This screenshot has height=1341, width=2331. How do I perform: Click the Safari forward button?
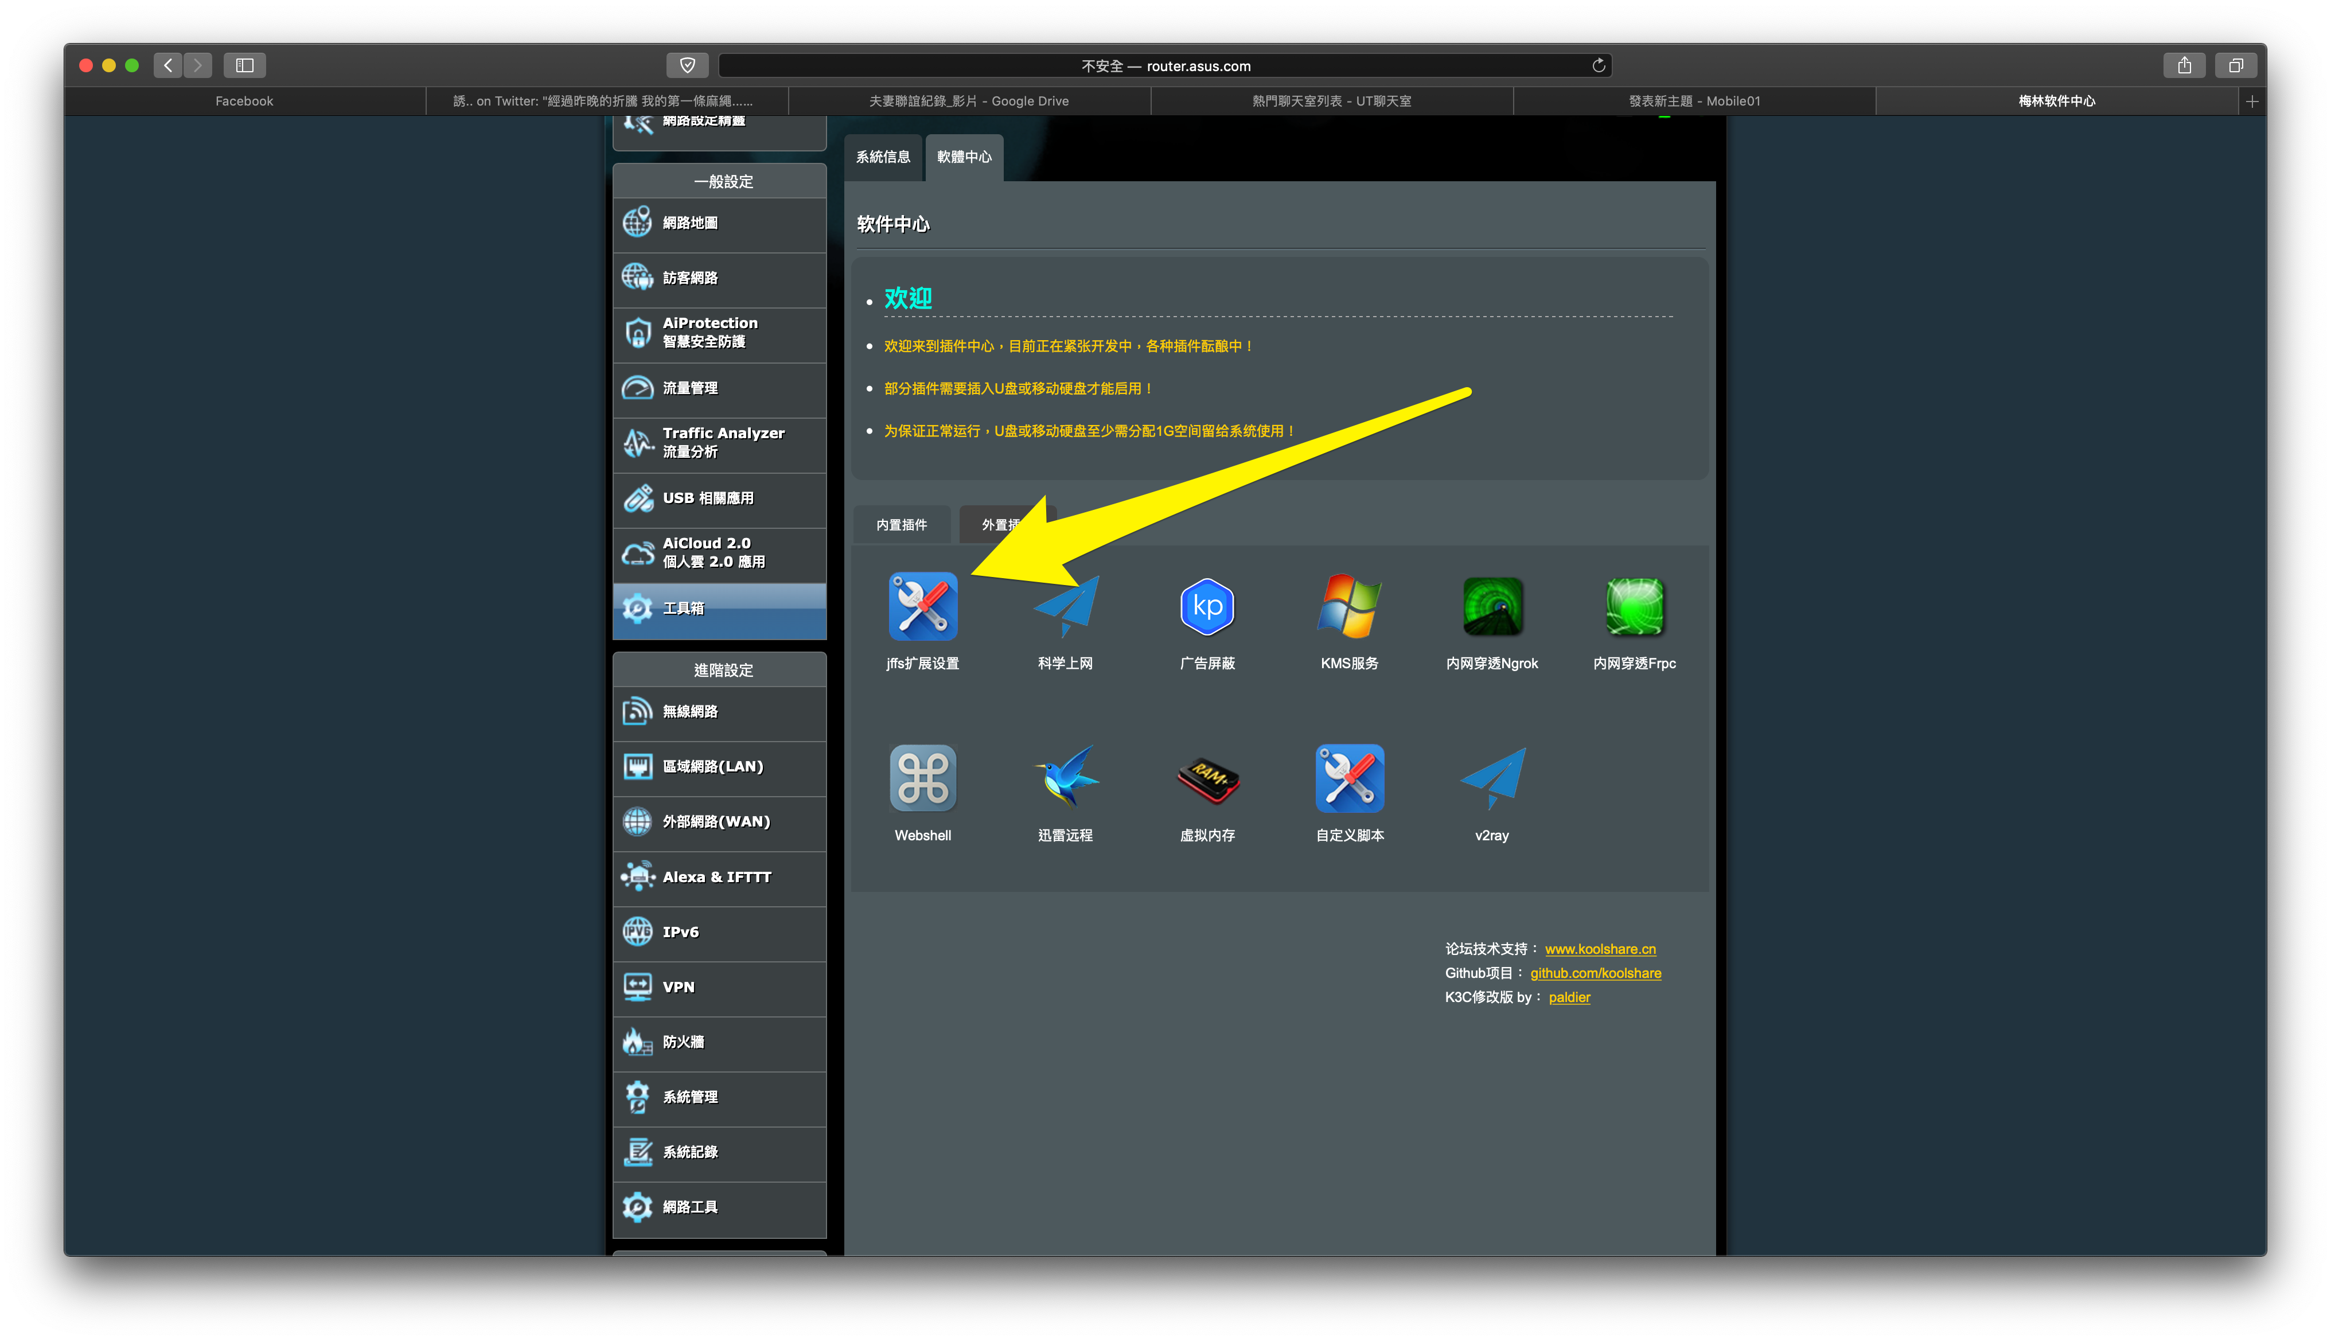point(197,65)
